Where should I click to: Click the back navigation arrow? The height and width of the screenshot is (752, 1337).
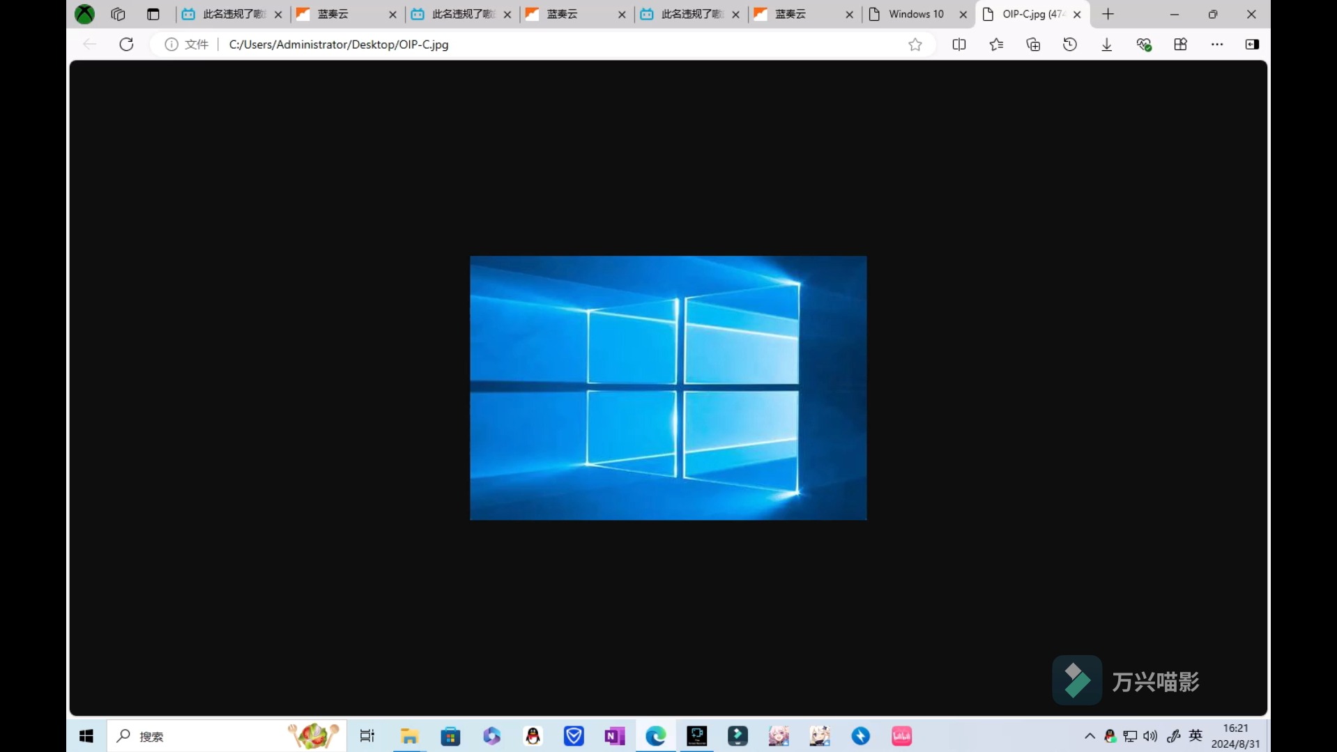(x=89, y=45)
